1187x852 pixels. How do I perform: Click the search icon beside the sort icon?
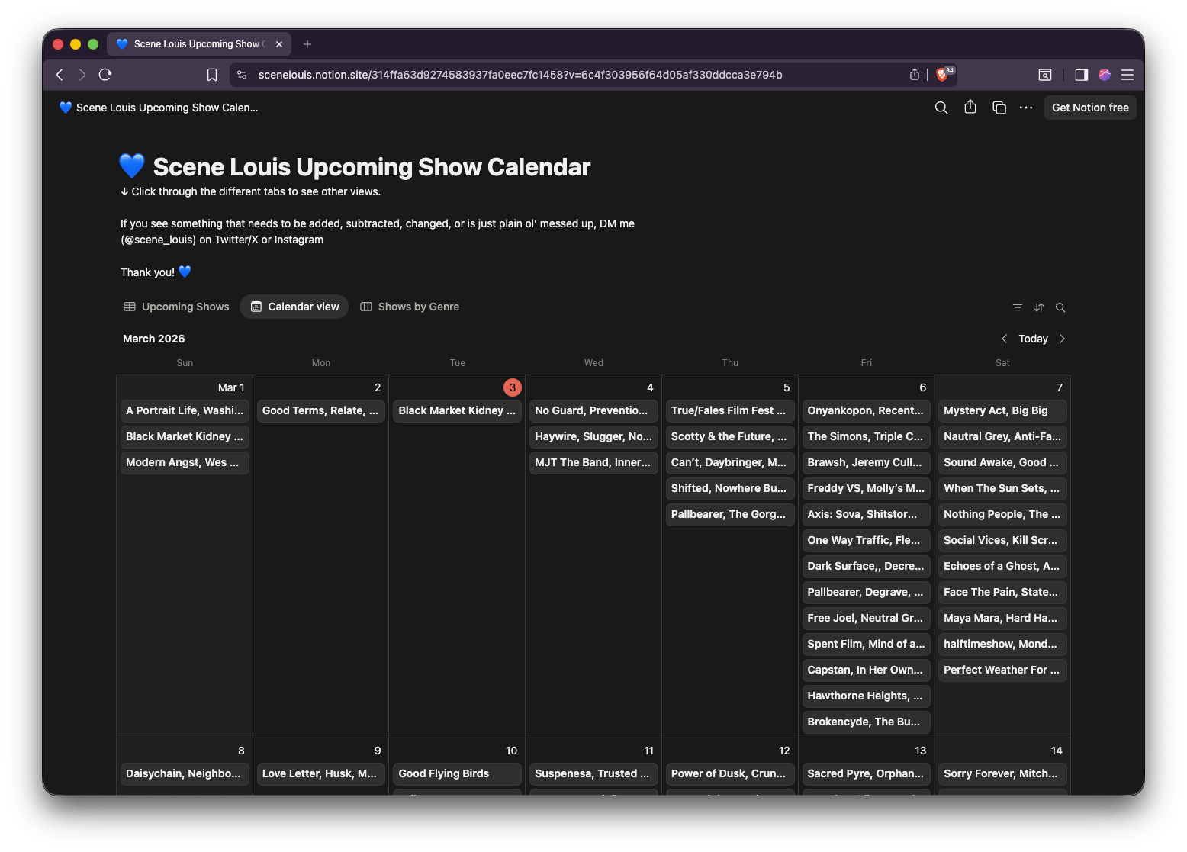tap(1060, 307)
